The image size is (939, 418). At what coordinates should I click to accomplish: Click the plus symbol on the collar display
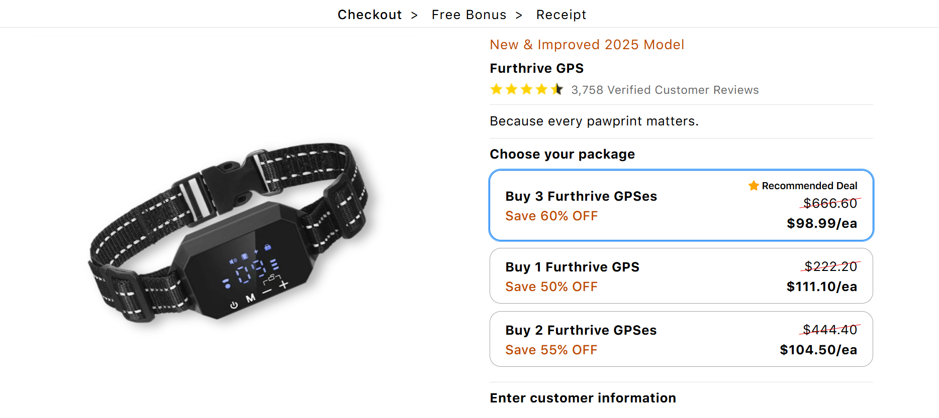point(284,285)
